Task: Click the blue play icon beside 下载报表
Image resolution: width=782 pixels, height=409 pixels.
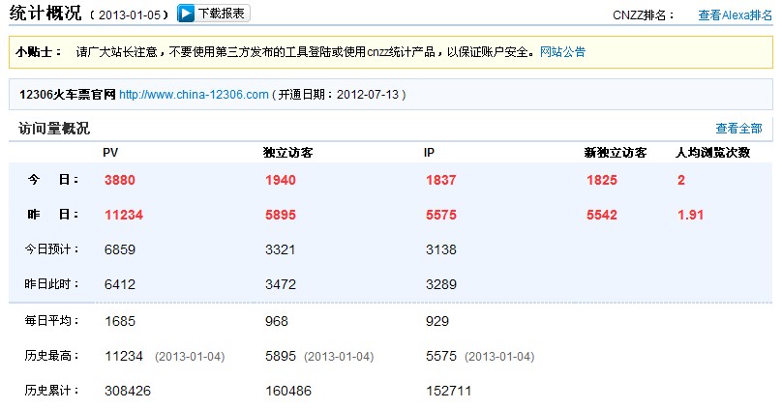Action: point(187,14)
